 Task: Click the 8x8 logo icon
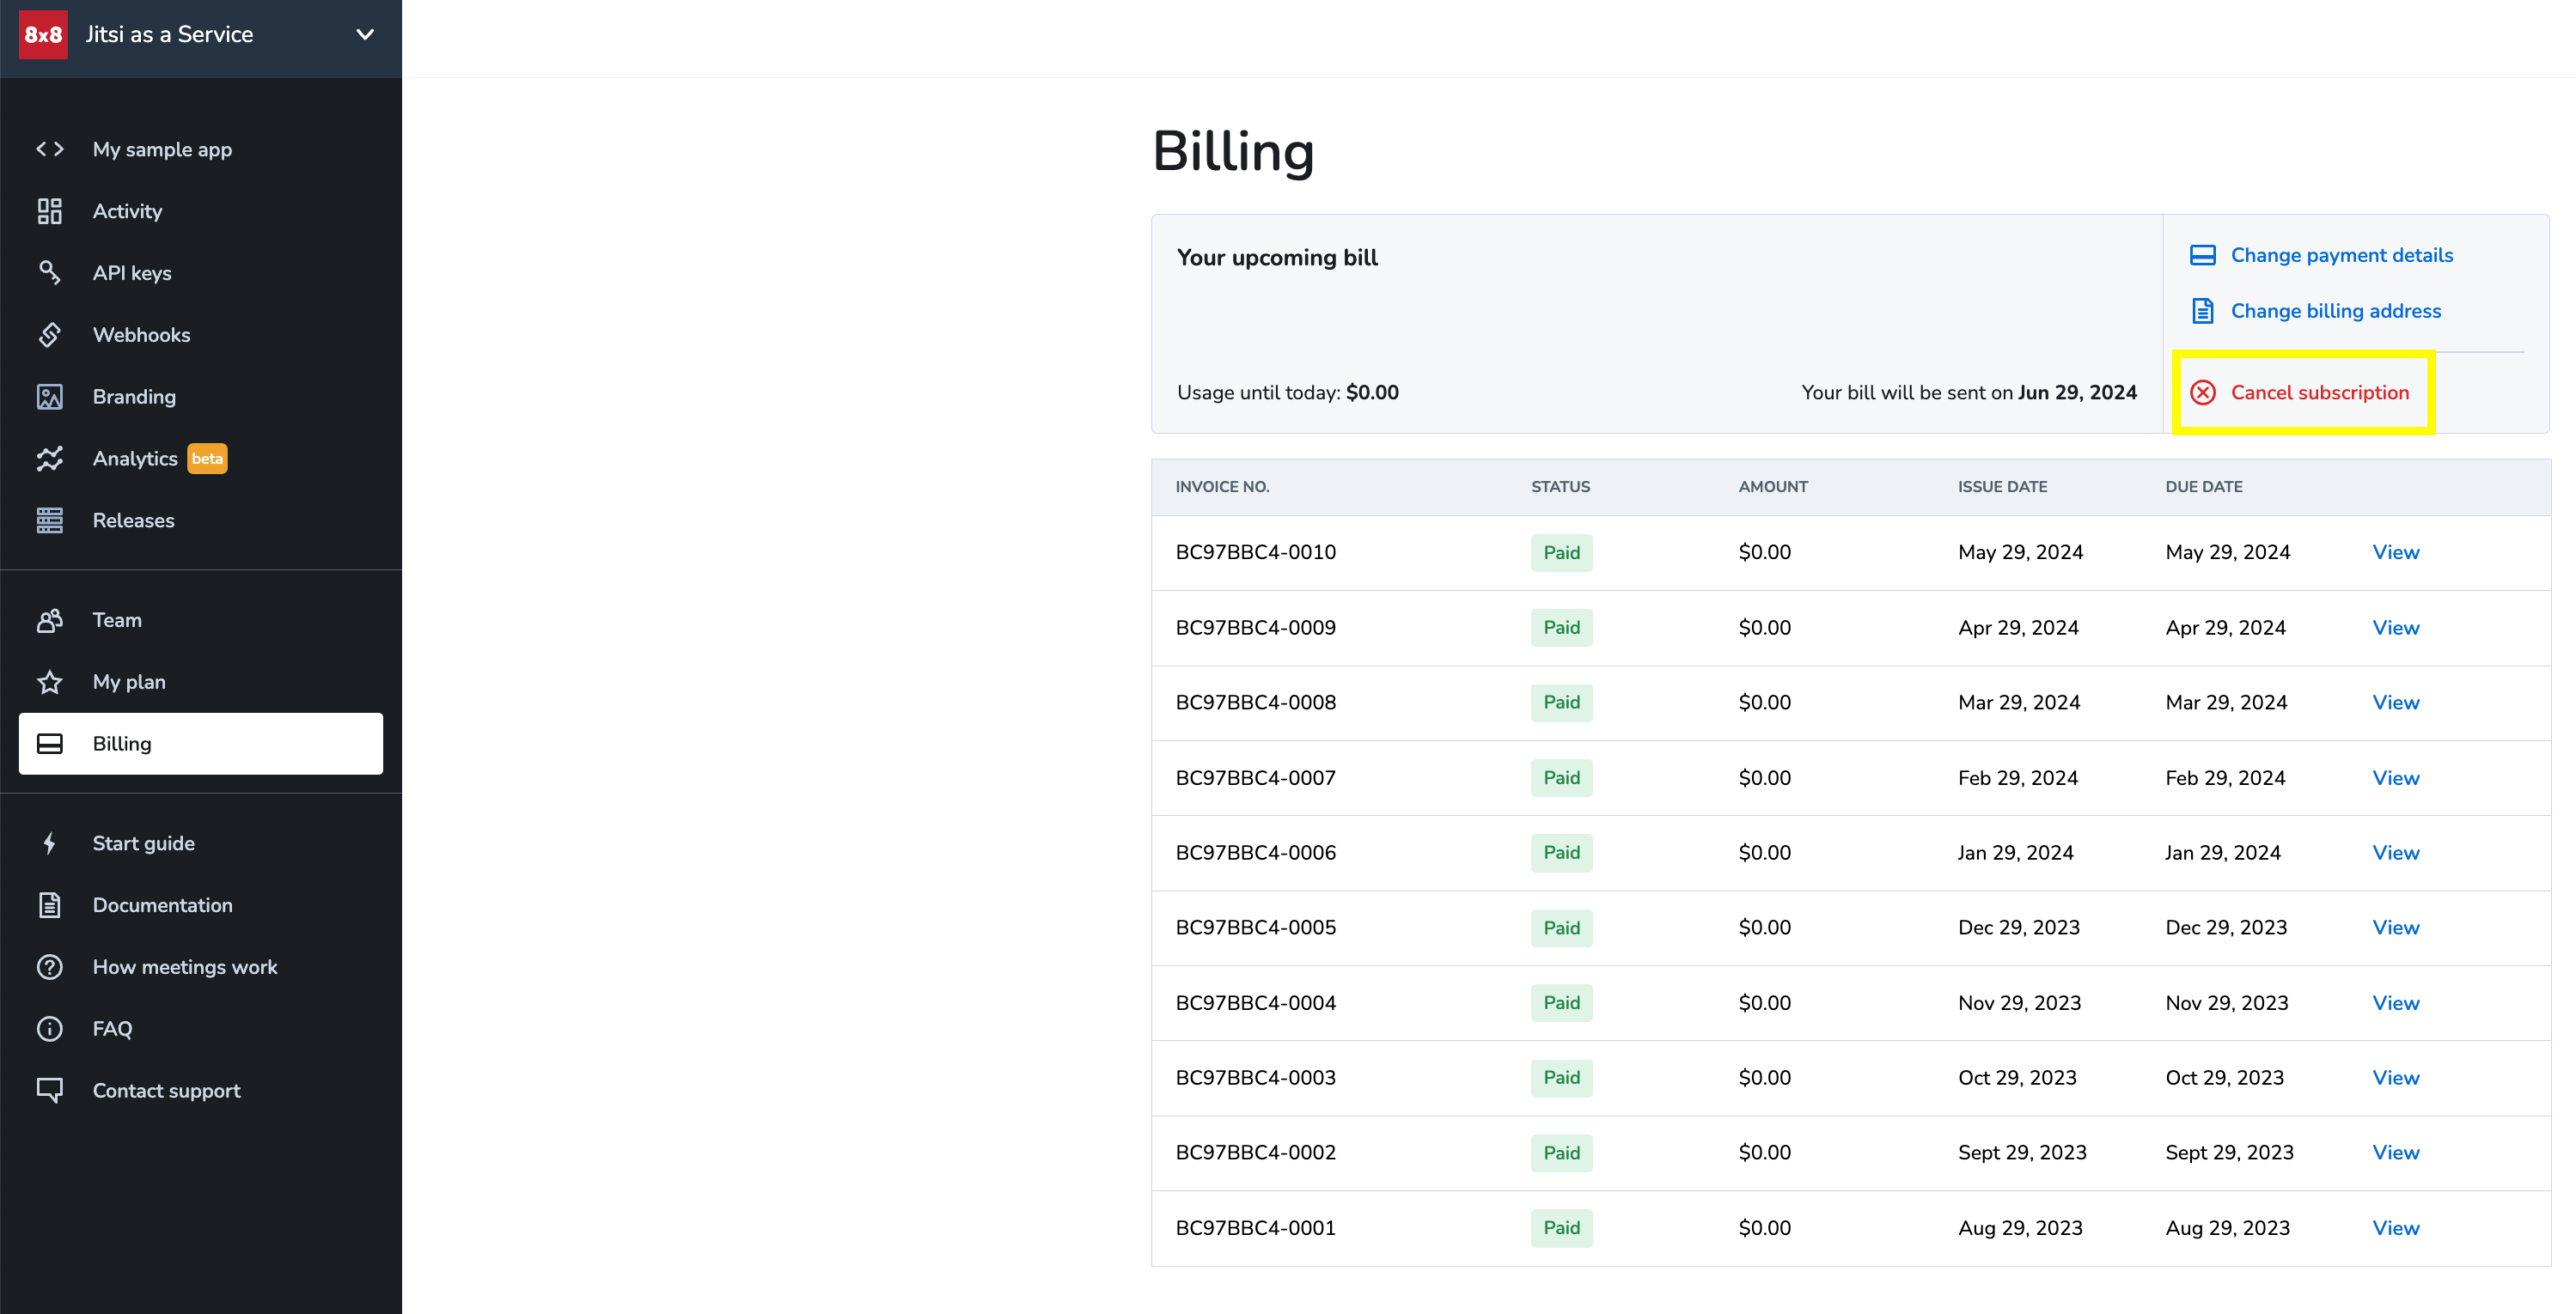(x=43, y=35)
